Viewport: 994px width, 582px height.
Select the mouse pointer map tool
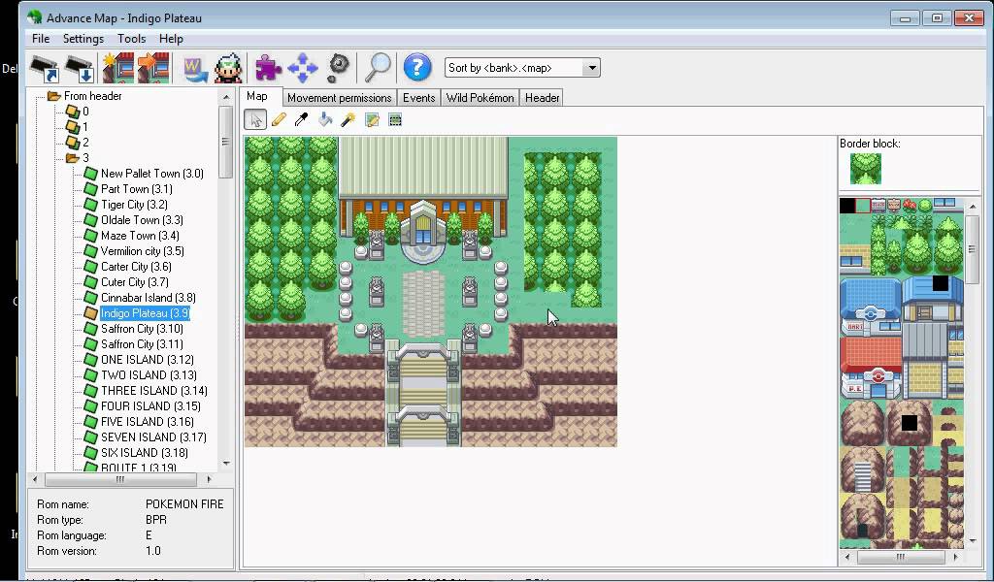(255, 119)
